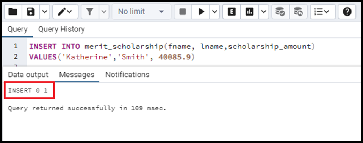Expand the save options dropdown arrow
Image resolution: width=363 pixels, height=143 pixels.
pos(45,11)
